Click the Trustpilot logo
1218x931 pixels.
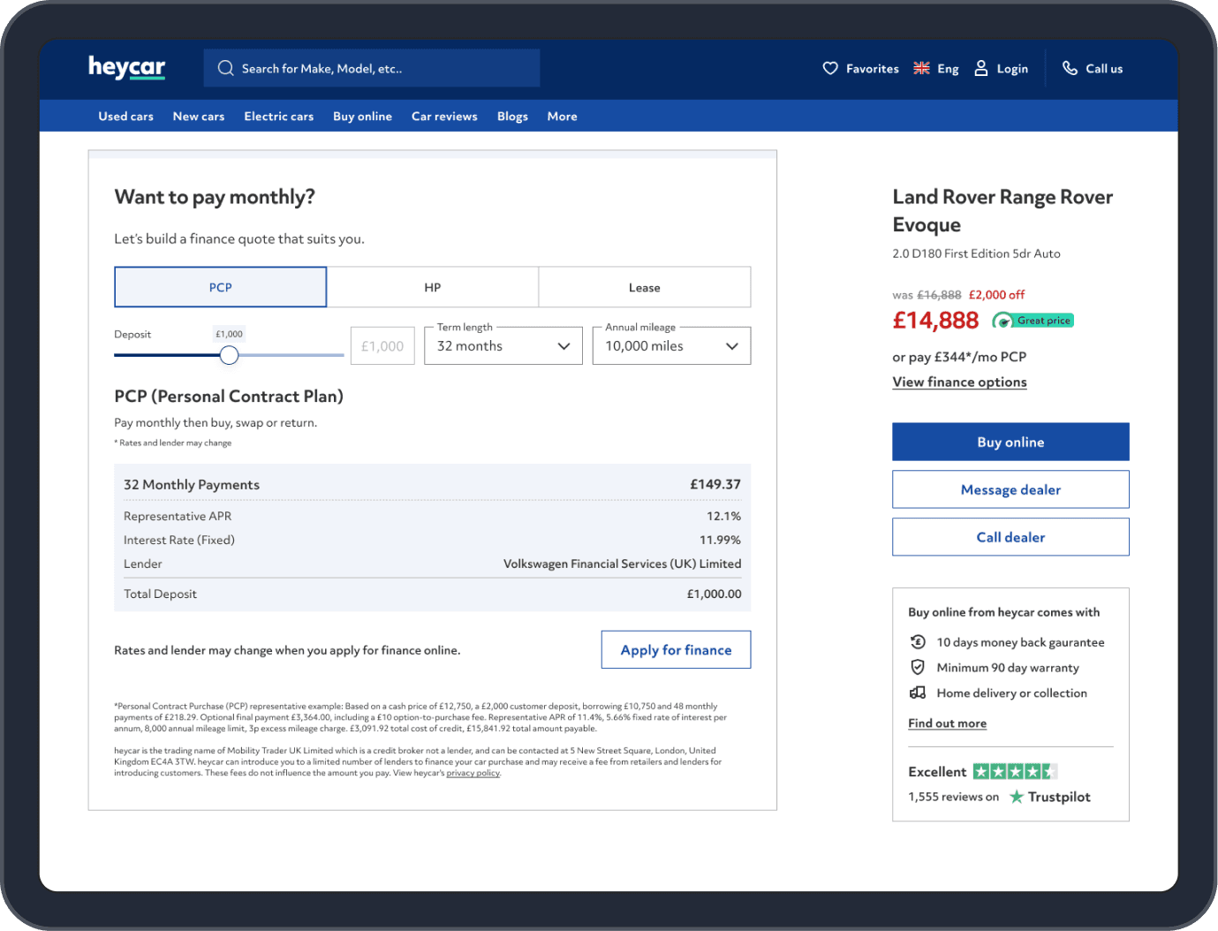[1050, 797]
